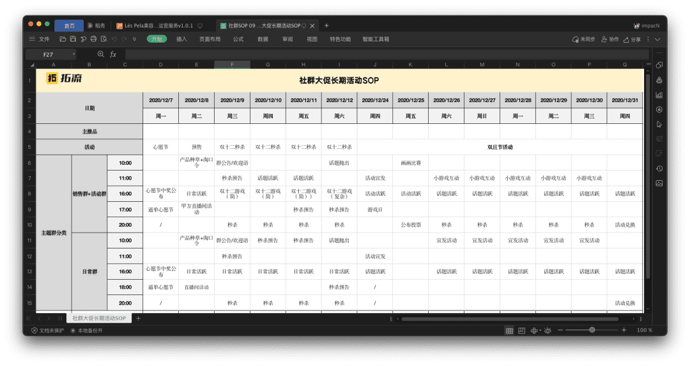Expand the quick access toolbar dropdown arrow
This screenshot has height=366, width=690.
point(135,39)
